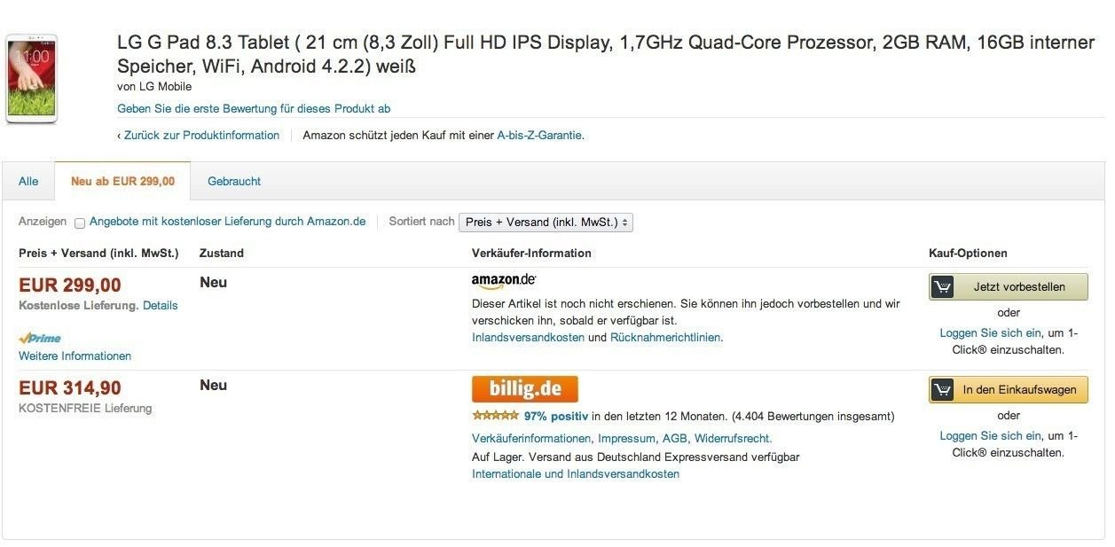Click the cart icon on In den Einkaufswagen

[943, 390]
